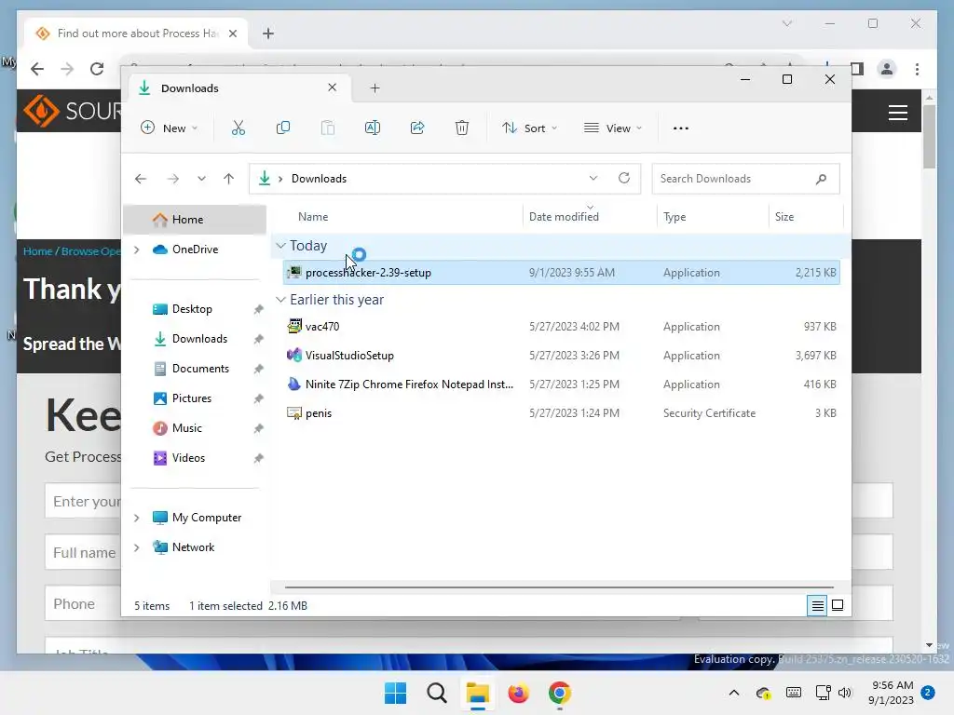
Task: Click Chrome taskbar icon
Action: click(x=559, y=693)
